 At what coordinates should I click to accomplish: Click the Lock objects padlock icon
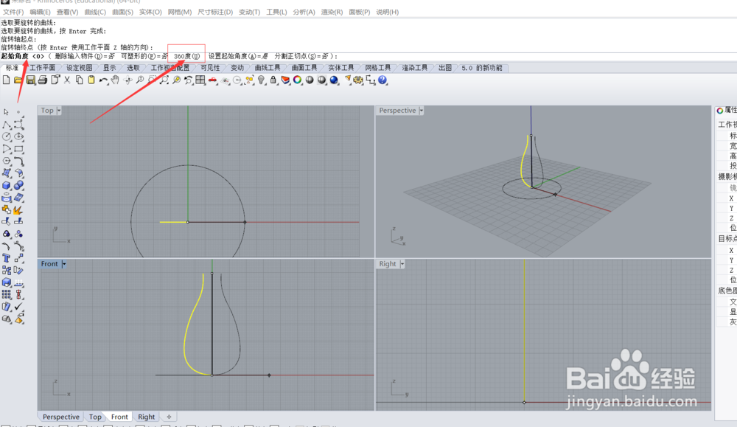[x=273, y=80]
